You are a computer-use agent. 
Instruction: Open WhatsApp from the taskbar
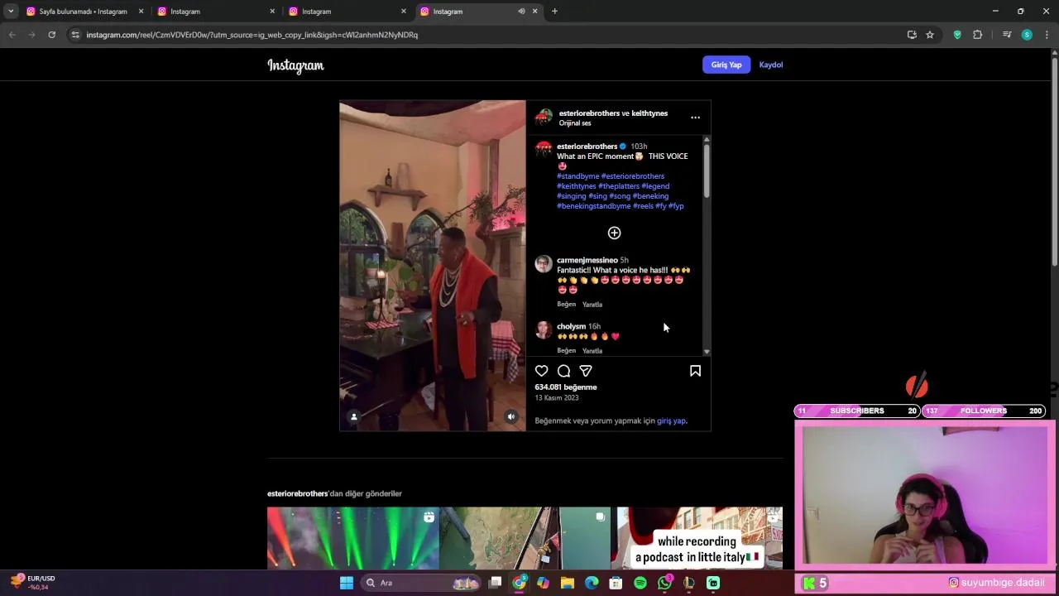[664, 583]
